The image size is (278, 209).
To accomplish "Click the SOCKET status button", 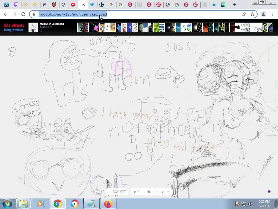I will tap(117, 192).
